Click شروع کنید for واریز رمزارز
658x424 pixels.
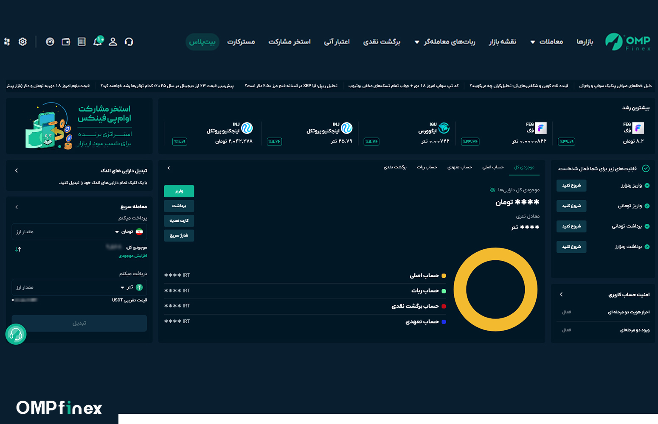pos(571,185)
